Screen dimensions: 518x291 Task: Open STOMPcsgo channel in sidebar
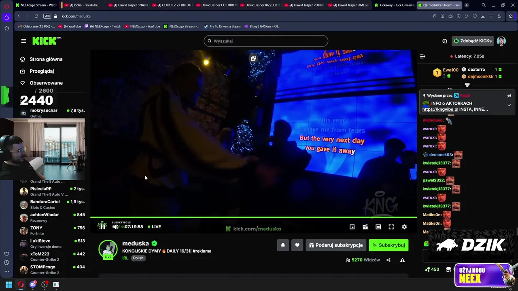pos(52,269)
